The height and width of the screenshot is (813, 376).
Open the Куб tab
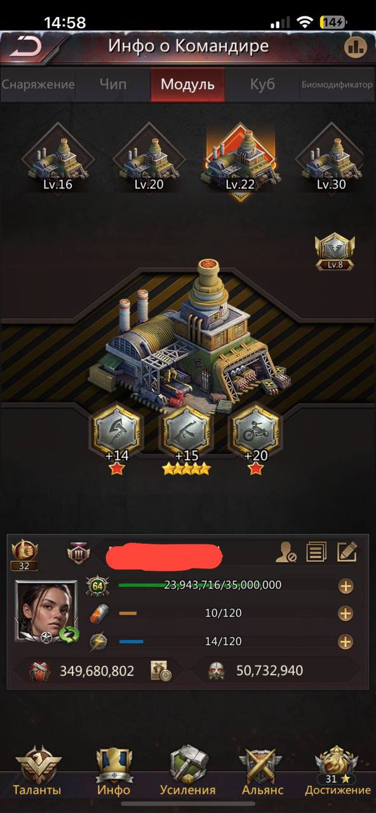pyautogui.click(x=262, y=84)
